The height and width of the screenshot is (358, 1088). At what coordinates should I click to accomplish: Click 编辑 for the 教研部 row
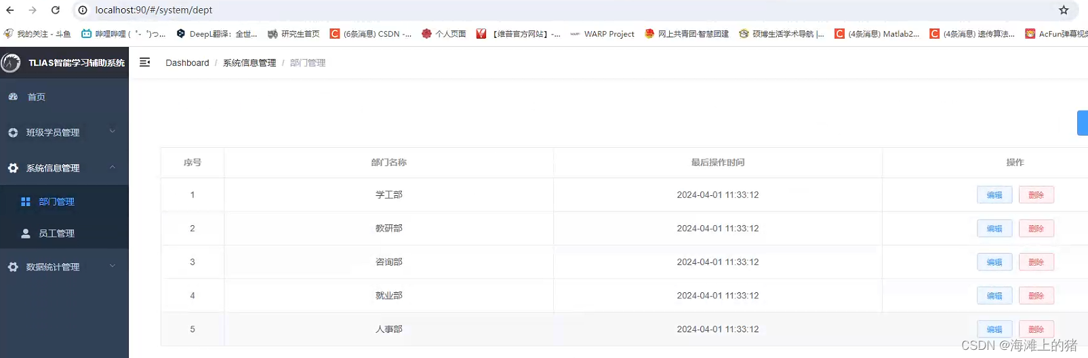[994, 228]
